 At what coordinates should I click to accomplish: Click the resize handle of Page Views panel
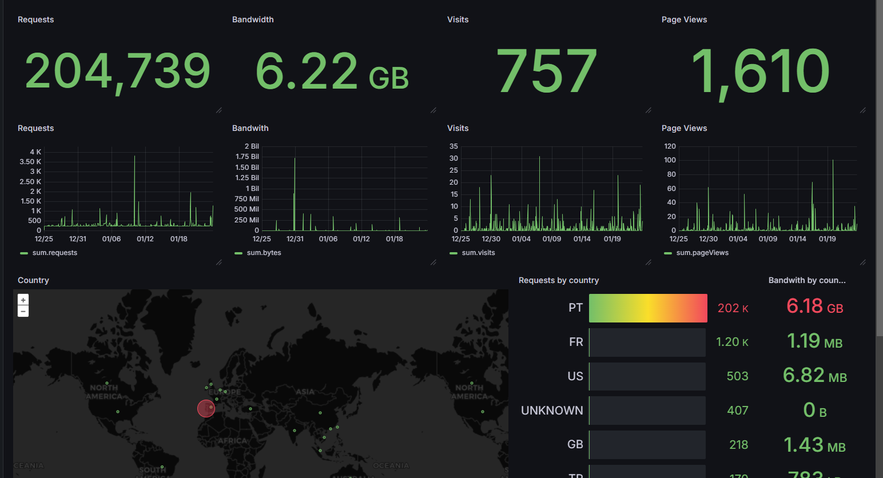862,110
